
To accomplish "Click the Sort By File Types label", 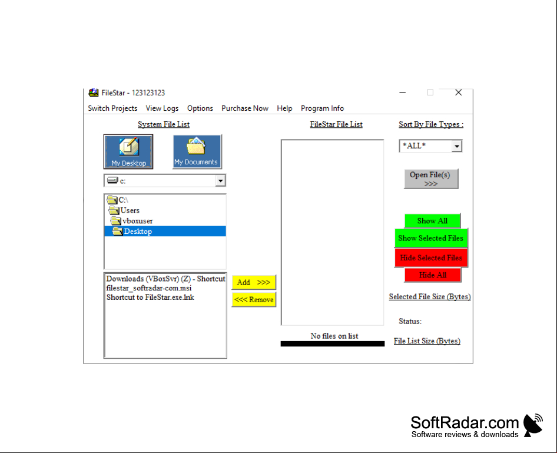I will 431,124.
